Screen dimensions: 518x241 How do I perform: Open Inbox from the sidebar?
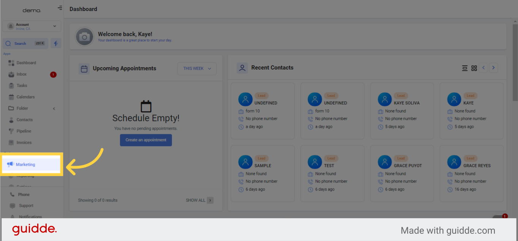22,75
